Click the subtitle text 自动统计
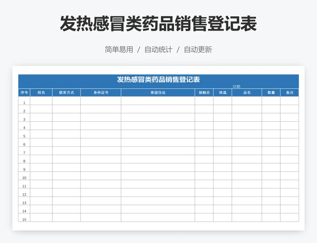Image resolution: width=317 pixels, height=243 pixels. [x=158, y=50]
